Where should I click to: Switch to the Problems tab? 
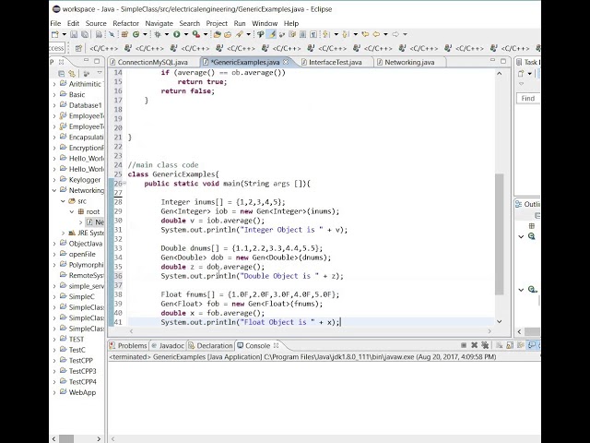[x=129, y=346]
